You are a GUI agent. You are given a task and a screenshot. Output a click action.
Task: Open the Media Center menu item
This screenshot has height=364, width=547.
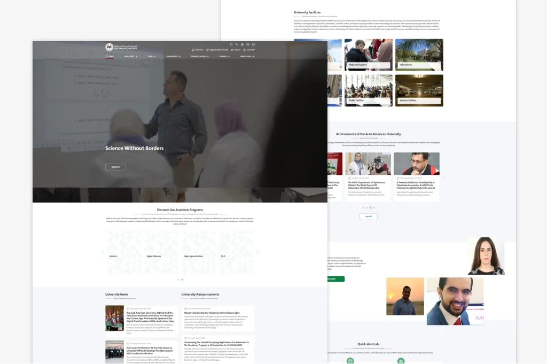point(246,56)
